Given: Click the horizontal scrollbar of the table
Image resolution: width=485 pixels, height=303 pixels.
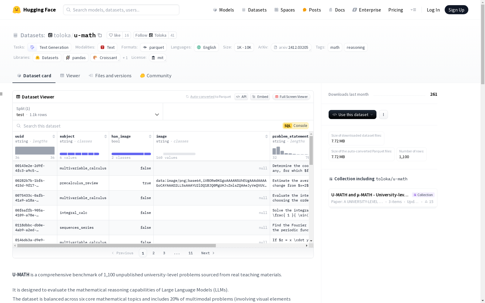Looking at the screenshot, I should tap(116, 245).
